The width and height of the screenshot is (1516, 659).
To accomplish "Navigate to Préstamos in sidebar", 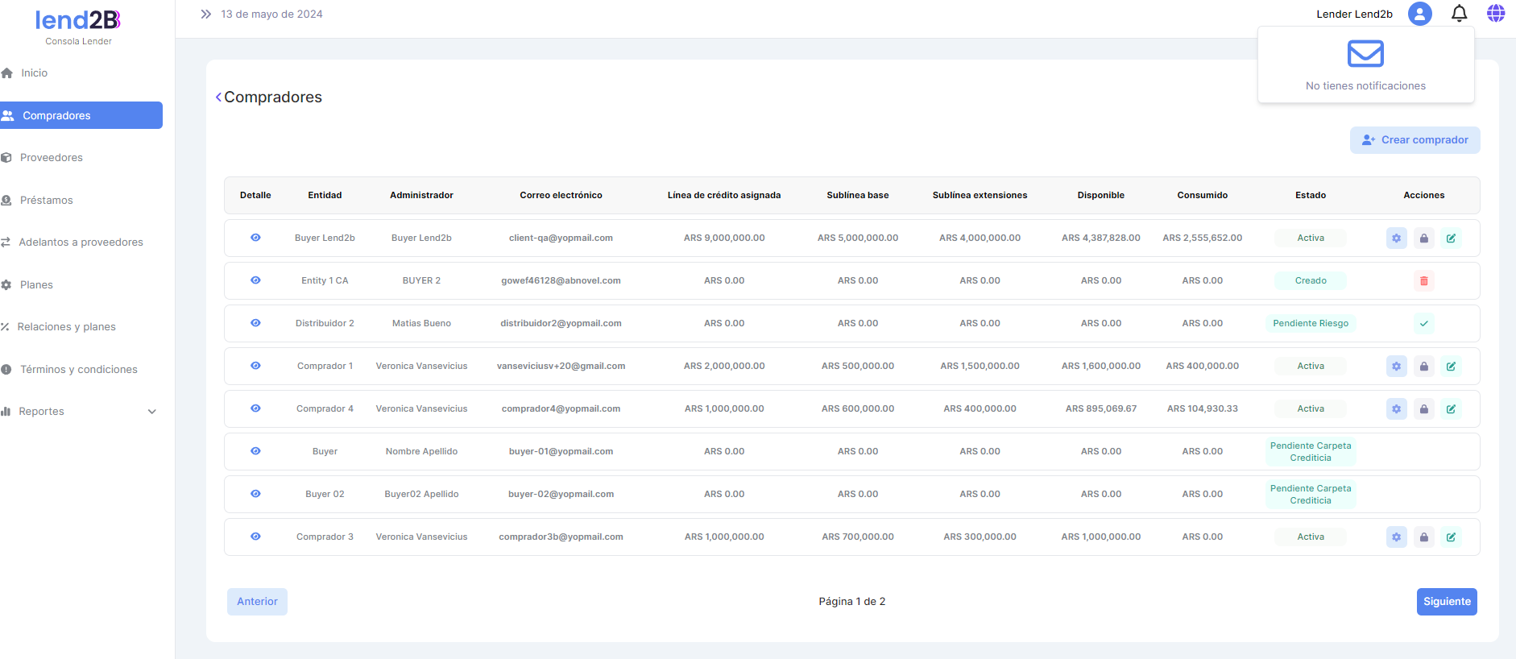I will [x=46, y=201].
